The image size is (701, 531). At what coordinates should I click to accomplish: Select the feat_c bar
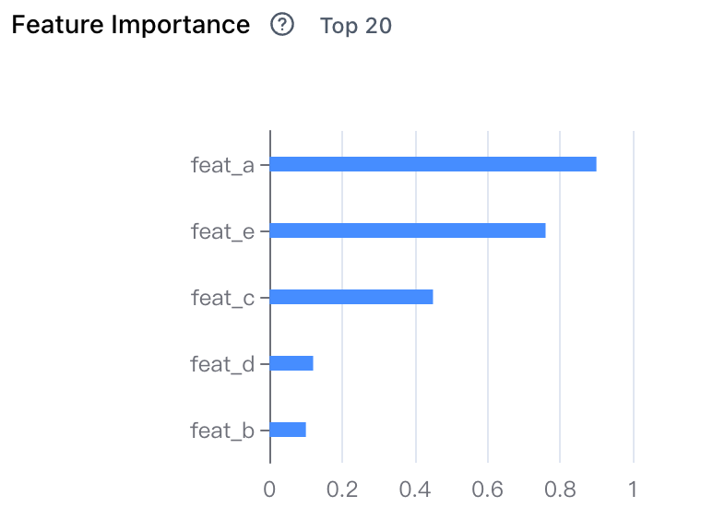click(x=351, y=297)
